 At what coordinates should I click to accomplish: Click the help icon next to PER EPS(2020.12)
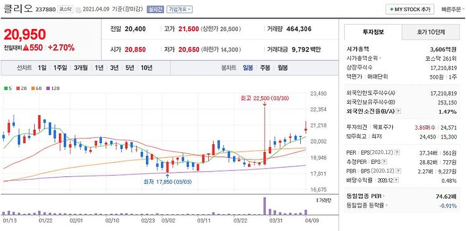[x=398, y=152]
